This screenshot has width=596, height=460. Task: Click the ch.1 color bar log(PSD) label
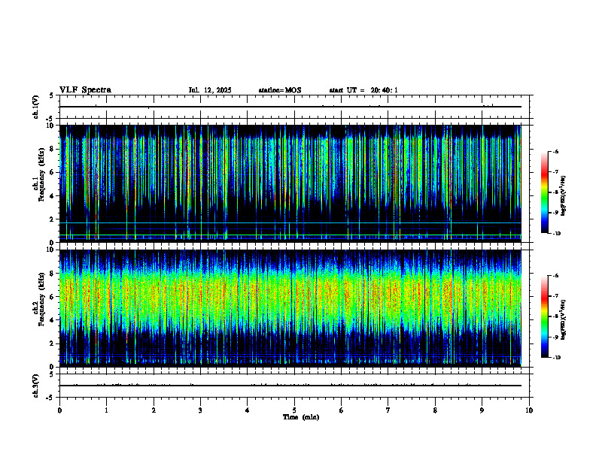564,196
